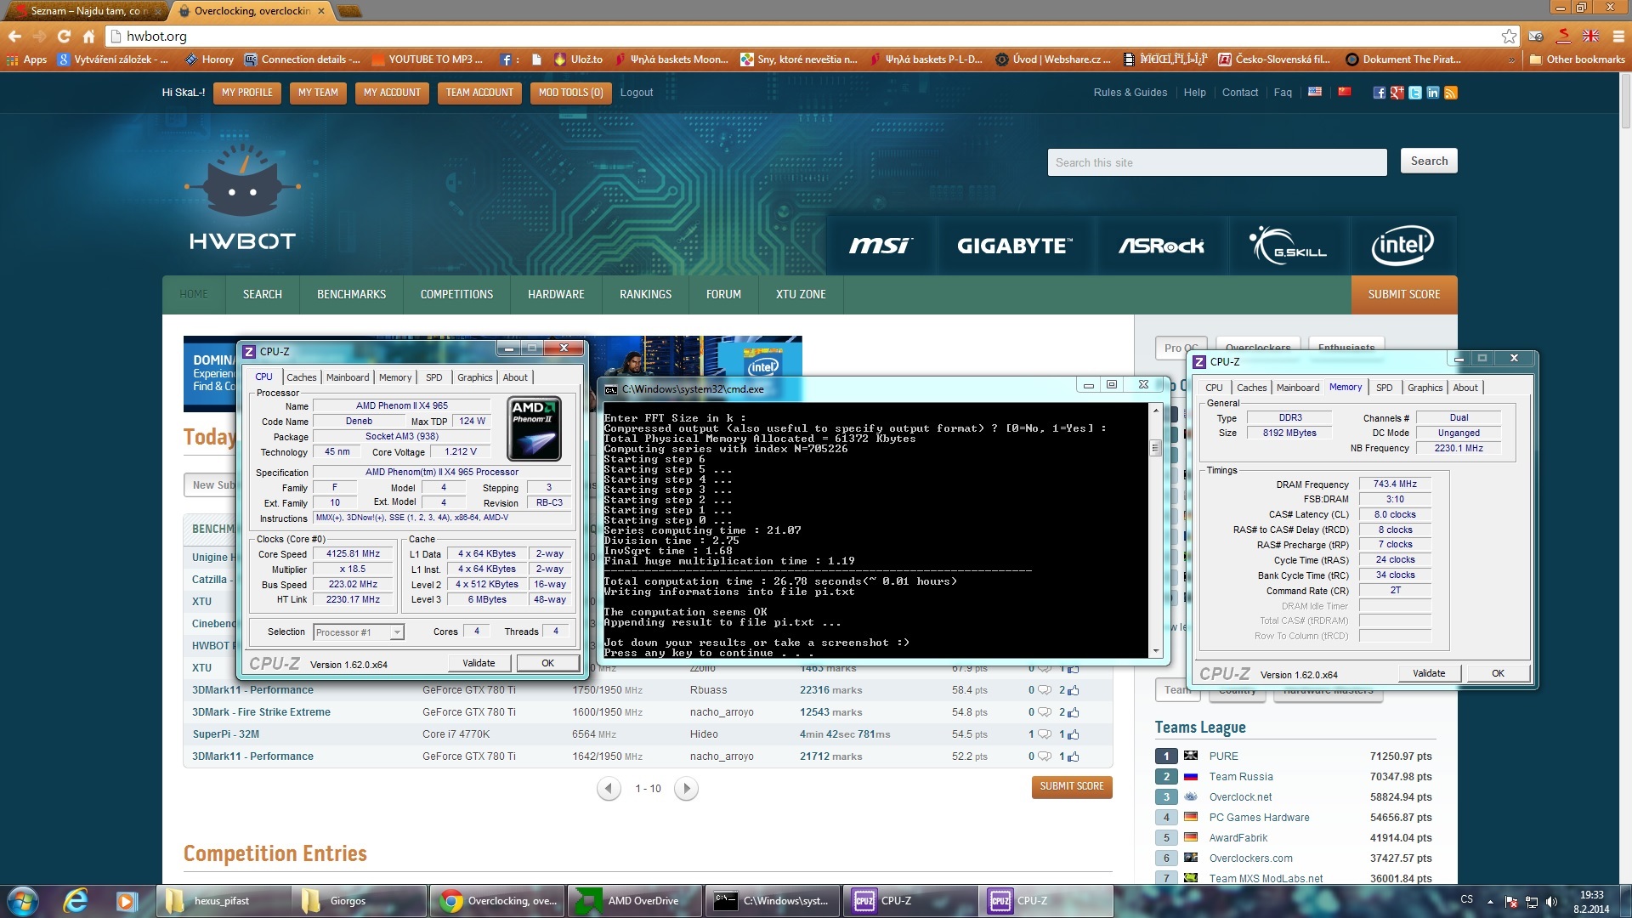Open HWBOT Google+ page icon
Screen dimensions: 1632x918
point(1397,93)
